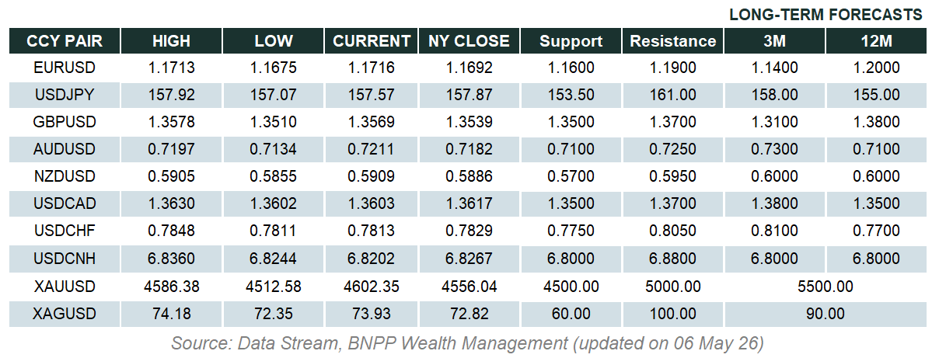Select the HIGH column header
The height and width of the screenshot is (358, 939).
[x=172, y=41]
